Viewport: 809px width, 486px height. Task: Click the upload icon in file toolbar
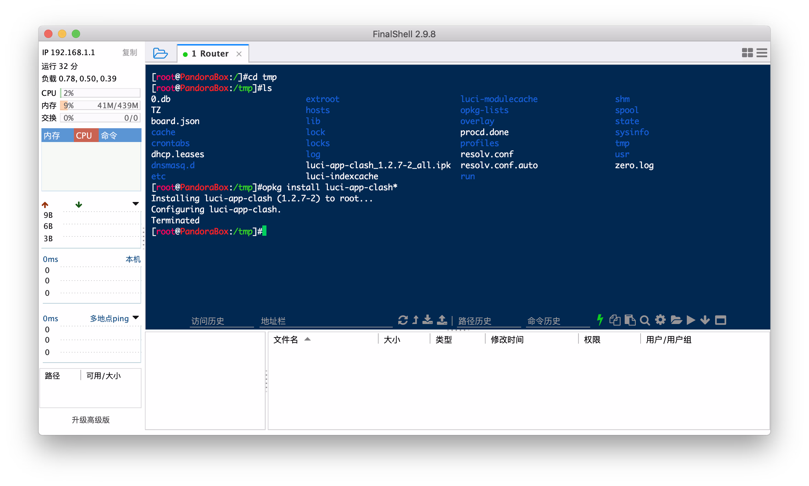(x=442, y=320)
